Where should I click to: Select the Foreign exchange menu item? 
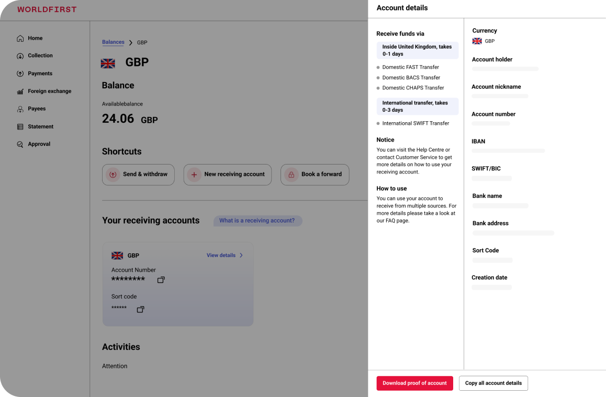49,91
